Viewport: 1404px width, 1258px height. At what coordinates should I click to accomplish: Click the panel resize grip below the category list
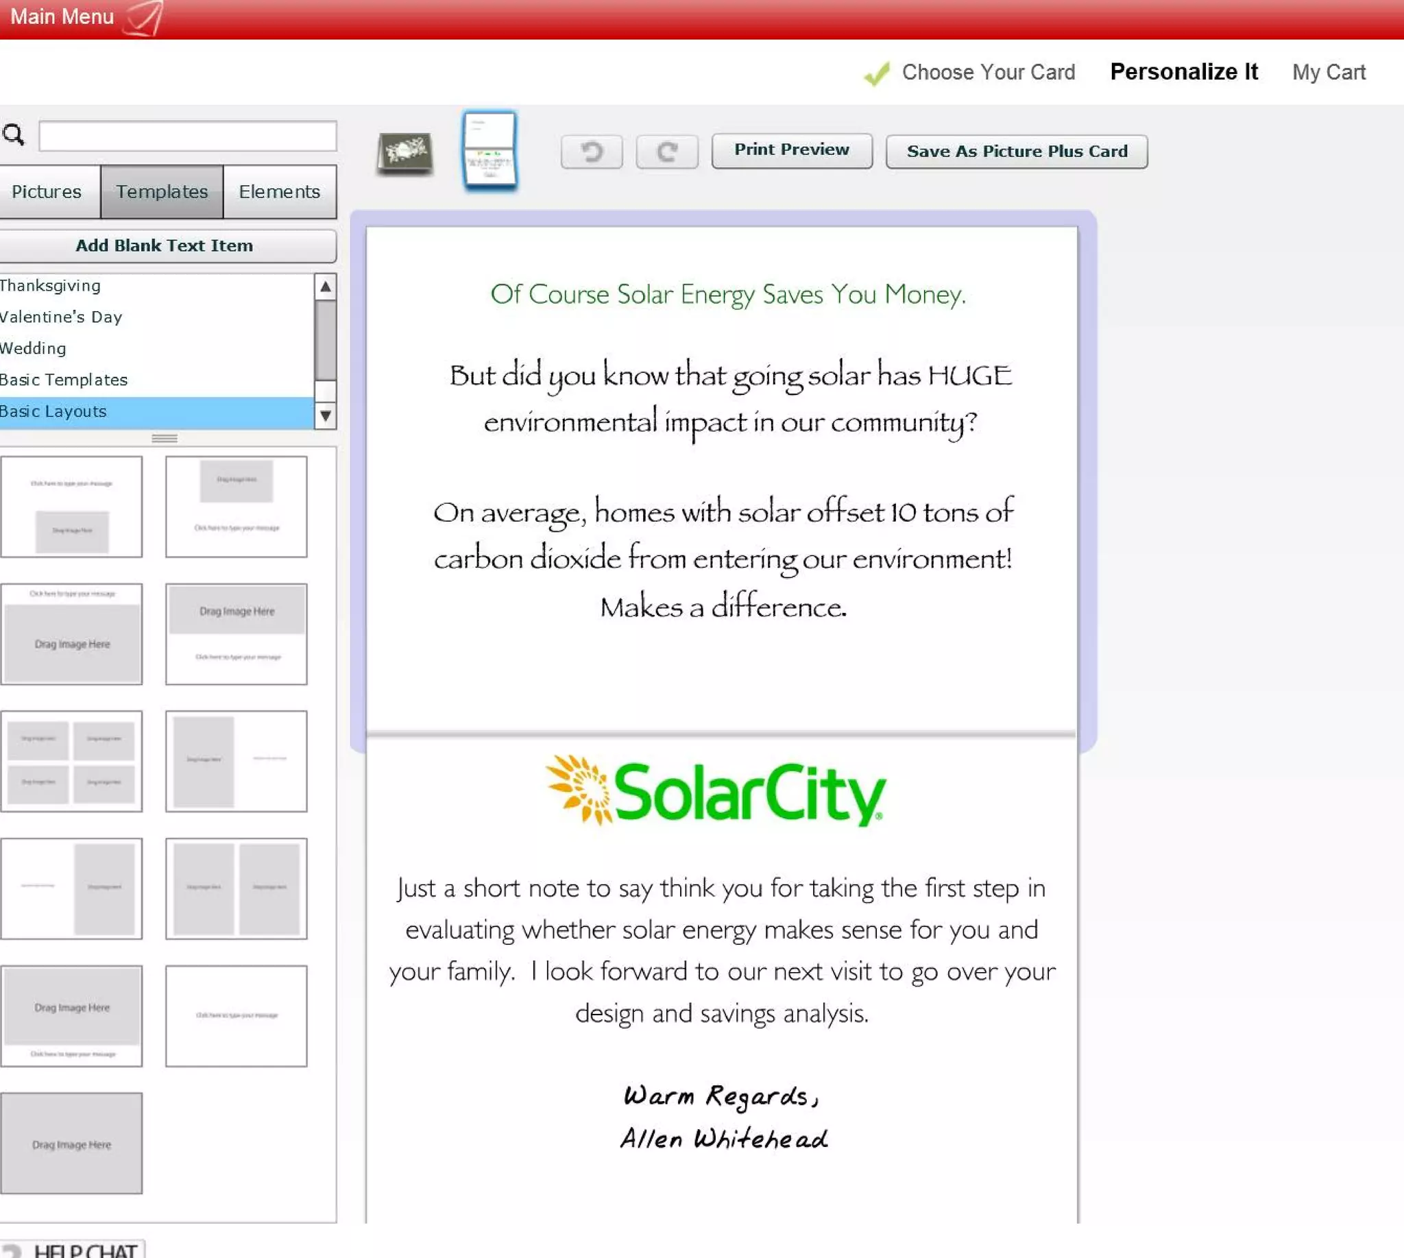click(x=165, y=438)
